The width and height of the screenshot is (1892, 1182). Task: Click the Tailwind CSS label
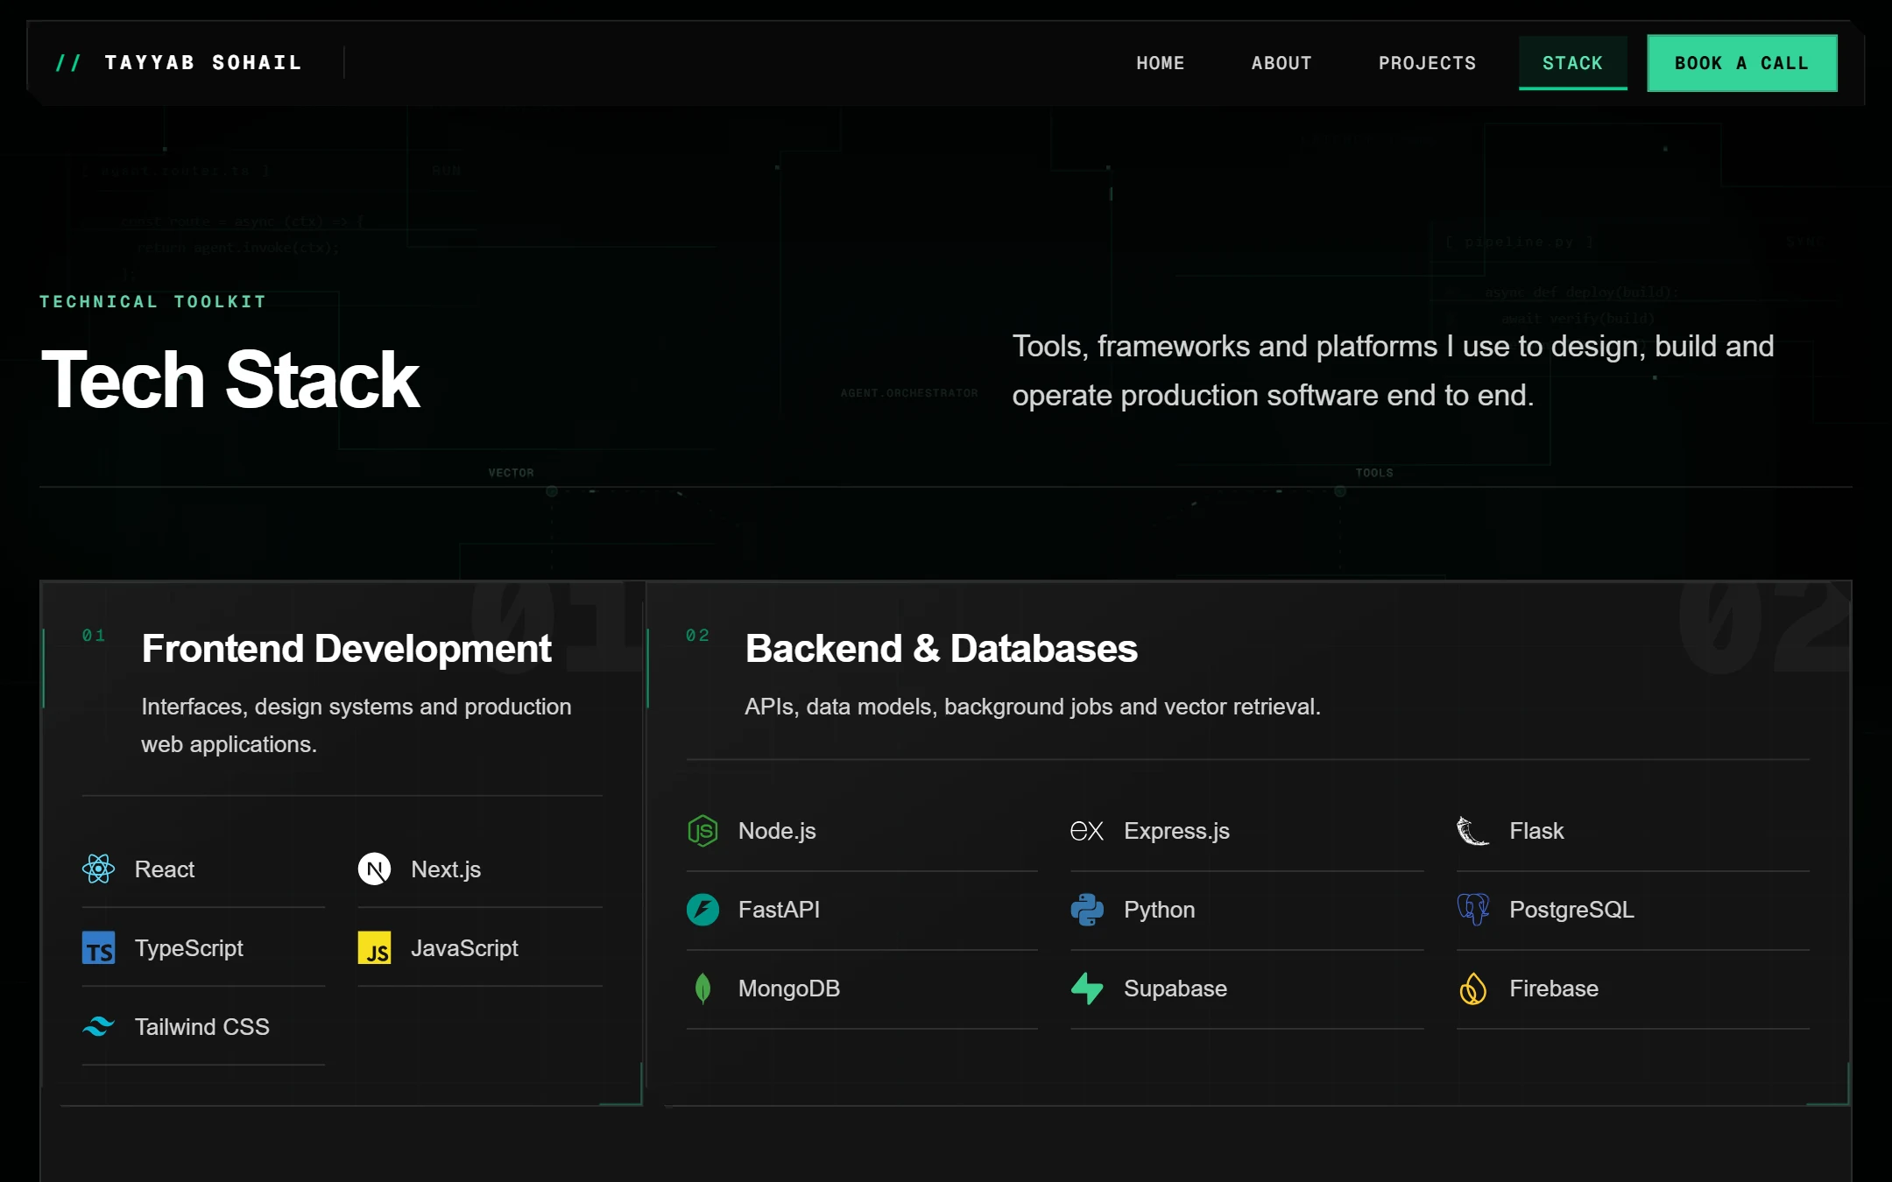202,1027
